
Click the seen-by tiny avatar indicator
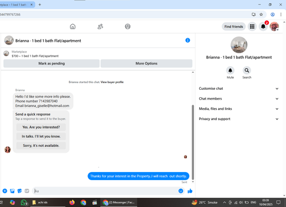click(x=185, y=157)
